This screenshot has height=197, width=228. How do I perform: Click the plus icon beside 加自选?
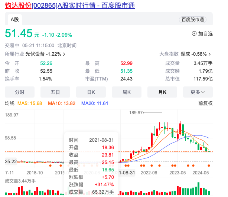tap(194, 33)
